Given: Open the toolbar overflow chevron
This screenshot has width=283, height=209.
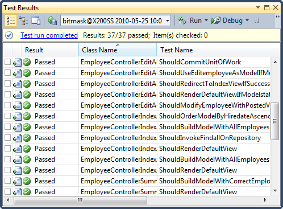Looking at the screenshot, I should (x=277, y=17).
